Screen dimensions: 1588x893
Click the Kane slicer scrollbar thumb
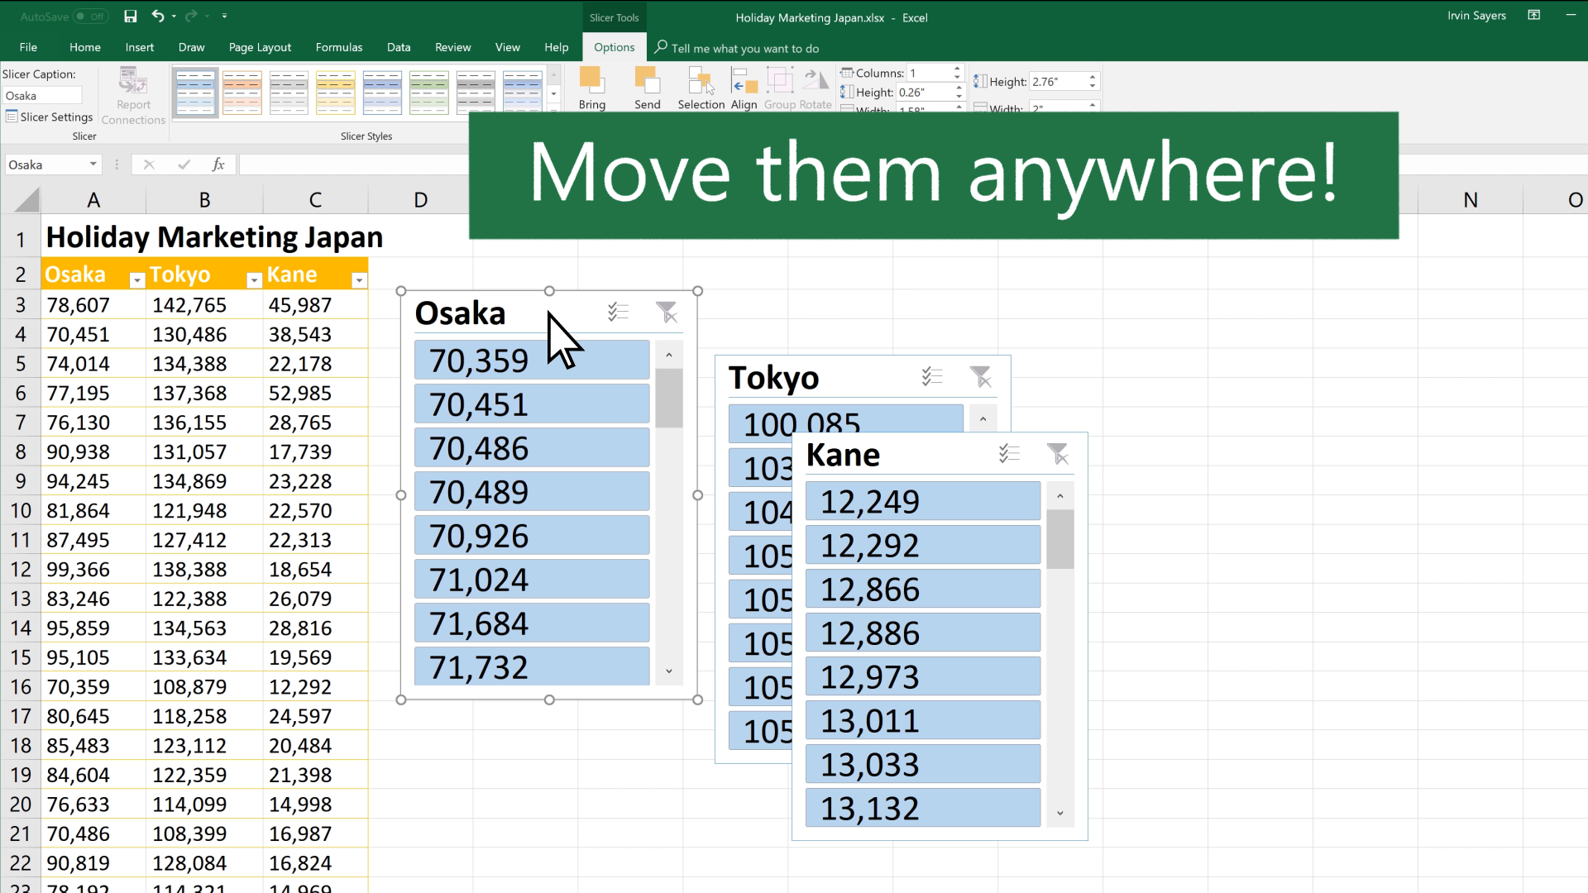1060,539
